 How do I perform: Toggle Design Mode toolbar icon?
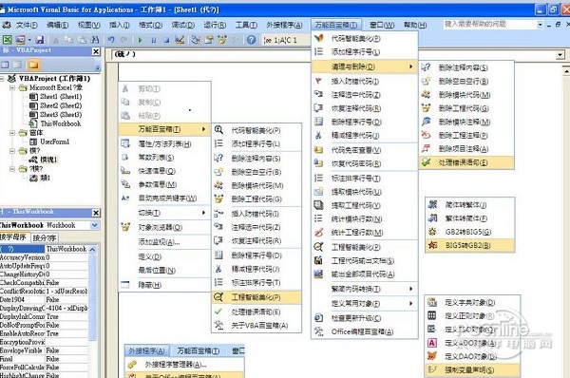(x=180, y=39)
